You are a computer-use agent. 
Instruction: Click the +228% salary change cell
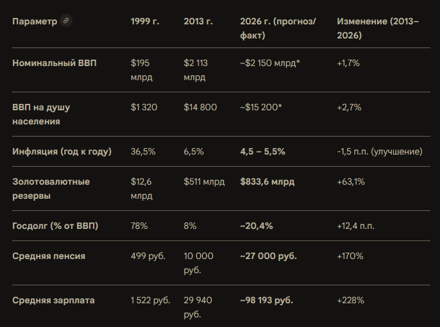click(x=351, y=300)
